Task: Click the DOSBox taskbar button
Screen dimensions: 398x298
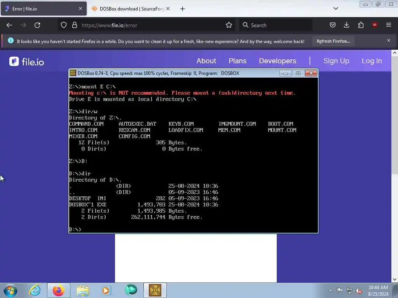Action: tap(155, 290)
